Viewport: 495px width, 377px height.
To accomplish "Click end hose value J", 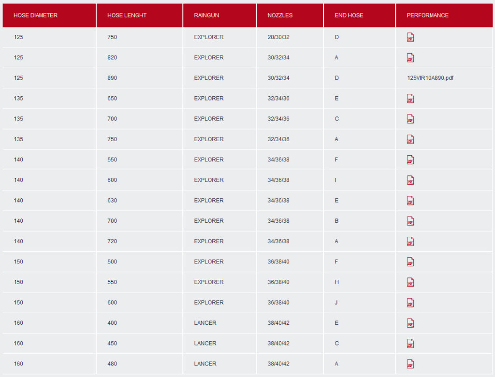I will (336, 303).
